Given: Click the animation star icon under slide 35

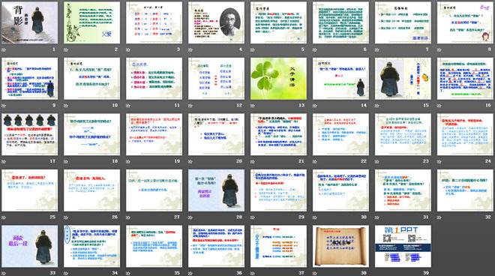Looking at the screenshot, I should coord(128,273).
